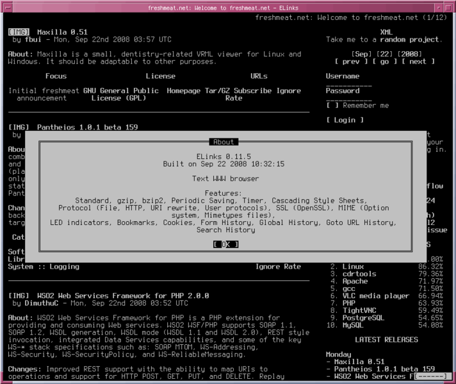Open WSO2 Web Services entry under Latest Releases

tap(373, 376)
